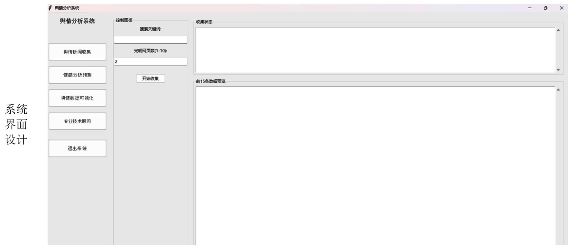Click the feather app icon in title bar
This screenshot has height=247, width=572.
[50, 8]
